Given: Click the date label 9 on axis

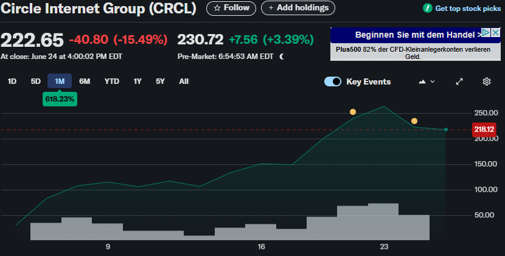Looking at the screenshot, I should pos(108,247).
